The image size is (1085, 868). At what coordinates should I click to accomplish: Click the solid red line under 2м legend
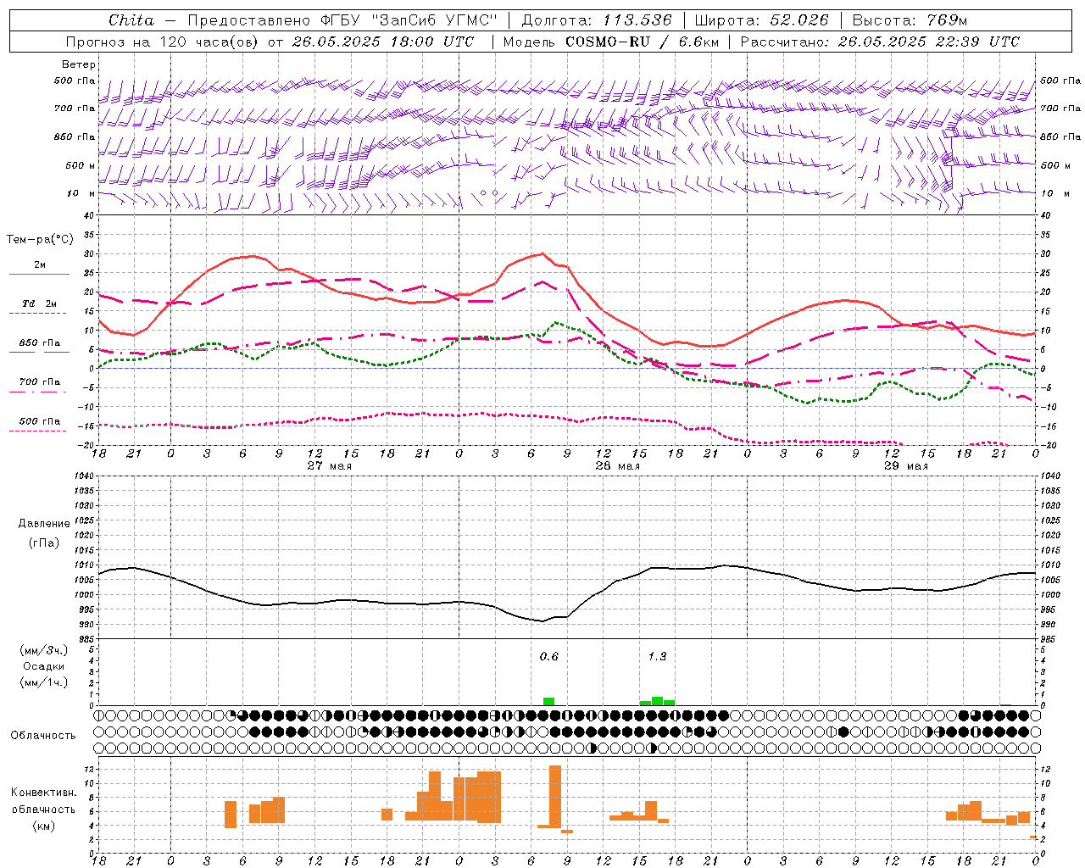(39, 275)
